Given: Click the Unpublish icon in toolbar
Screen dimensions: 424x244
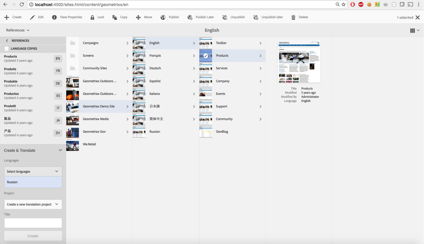Looking at the screenshot, I should (x=225, y=17).
